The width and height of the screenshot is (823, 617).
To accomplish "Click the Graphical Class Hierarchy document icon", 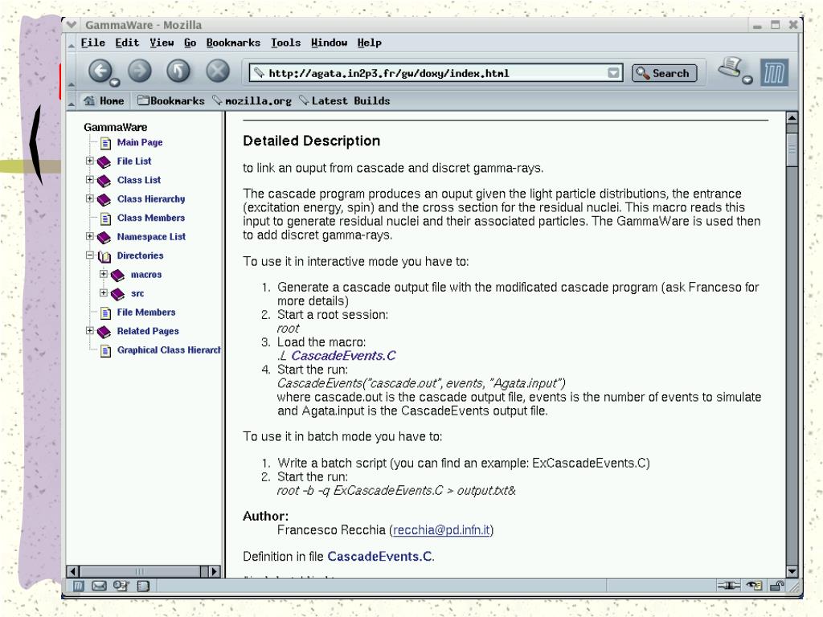I will point(105,351).
